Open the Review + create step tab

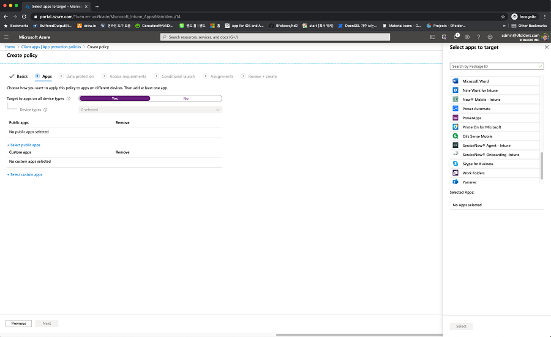[x=258, y=76]
